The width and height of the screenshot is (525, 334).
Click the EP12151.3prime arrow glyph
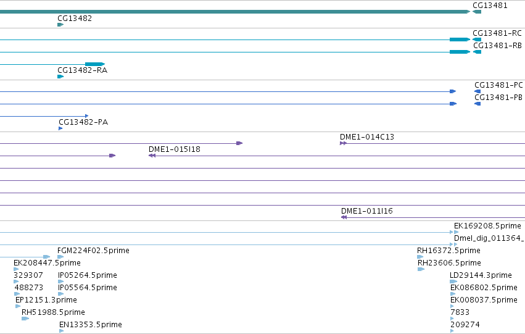click(18, 307)
